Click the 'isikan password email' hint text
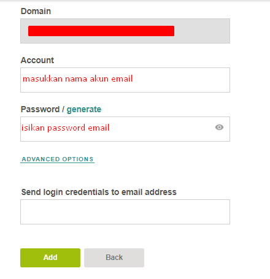The width and height of the screenshot is (270, 279). pyautogui.click(x=66, y=128)
